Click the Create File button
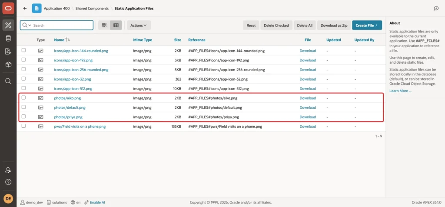This screenshot has height=207, width=445. point(367,25)
